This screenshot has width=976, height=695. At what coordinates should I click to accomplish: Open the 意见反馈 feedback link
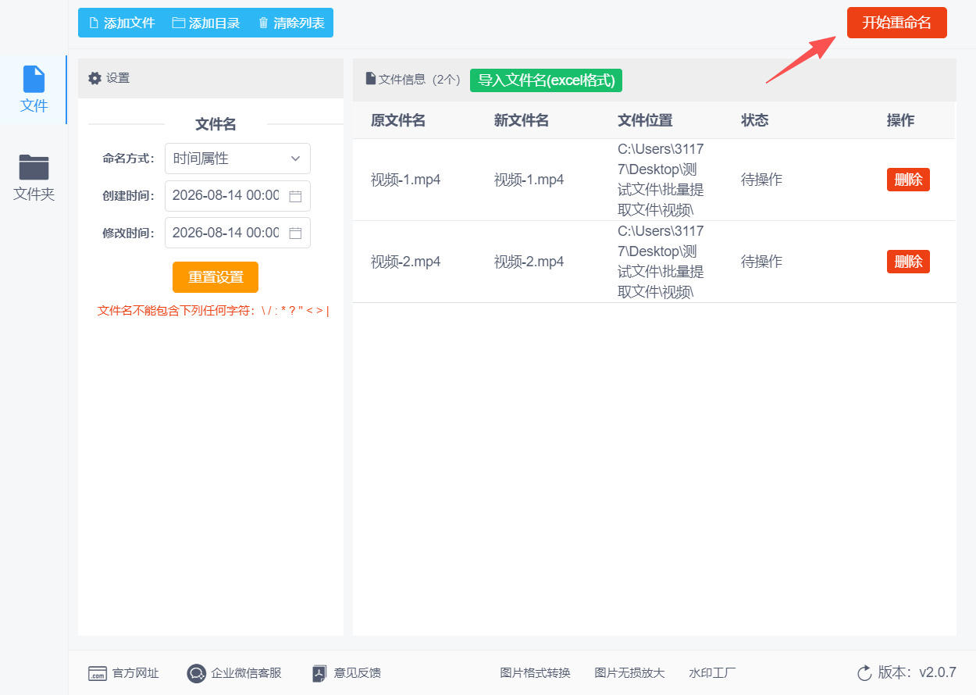click(358, 673)
